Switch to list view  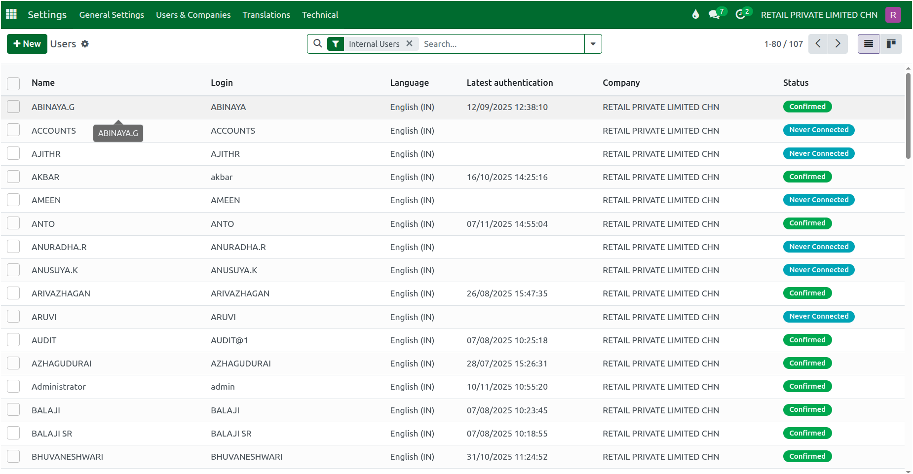(x=868, y=44)
